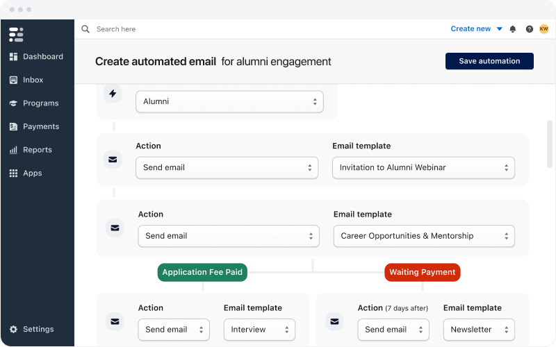Open Interview template dropdown
This screenshot has width=556, height=347.
coord(259,330)
